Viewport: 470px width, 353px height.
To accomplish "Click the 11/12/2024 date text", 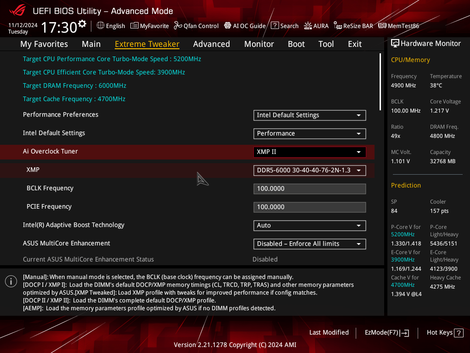I will tap(23, 25).
